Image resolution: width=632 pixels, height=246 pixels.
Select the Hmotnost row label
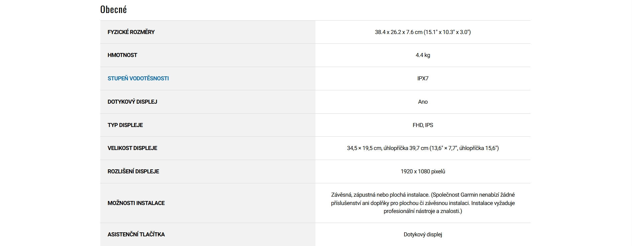point(122,55)
